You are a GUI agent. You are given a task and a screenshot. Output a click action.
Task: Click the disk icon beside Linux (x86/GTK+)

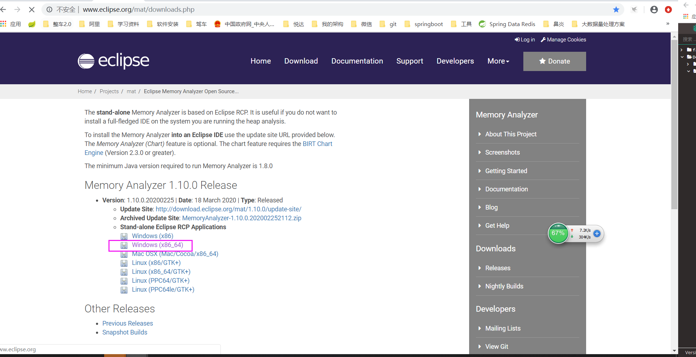coord(124,263)
